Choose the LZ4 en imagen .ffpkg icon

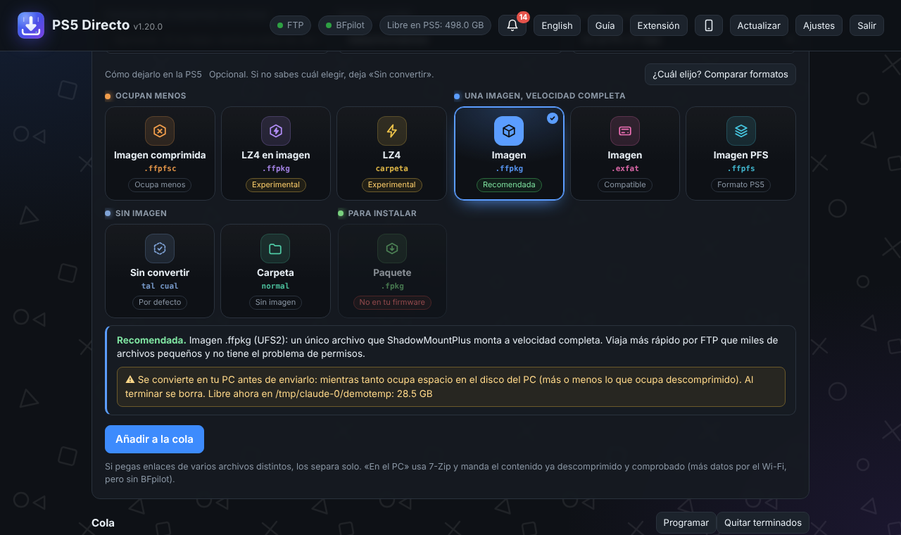[276, 131]
